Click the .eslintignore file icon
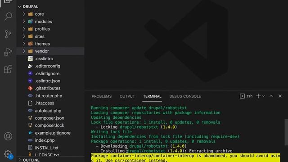The image size is (288, 162). [30, 73]
